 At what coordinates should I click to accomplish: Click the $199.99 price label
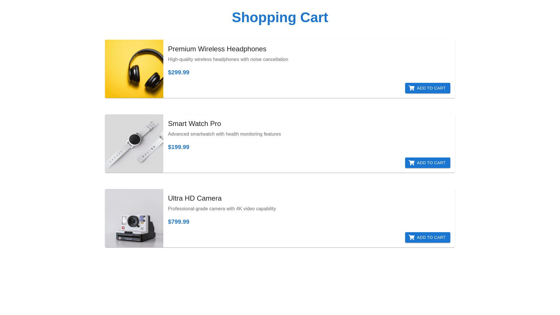click(x=178, y=147)
